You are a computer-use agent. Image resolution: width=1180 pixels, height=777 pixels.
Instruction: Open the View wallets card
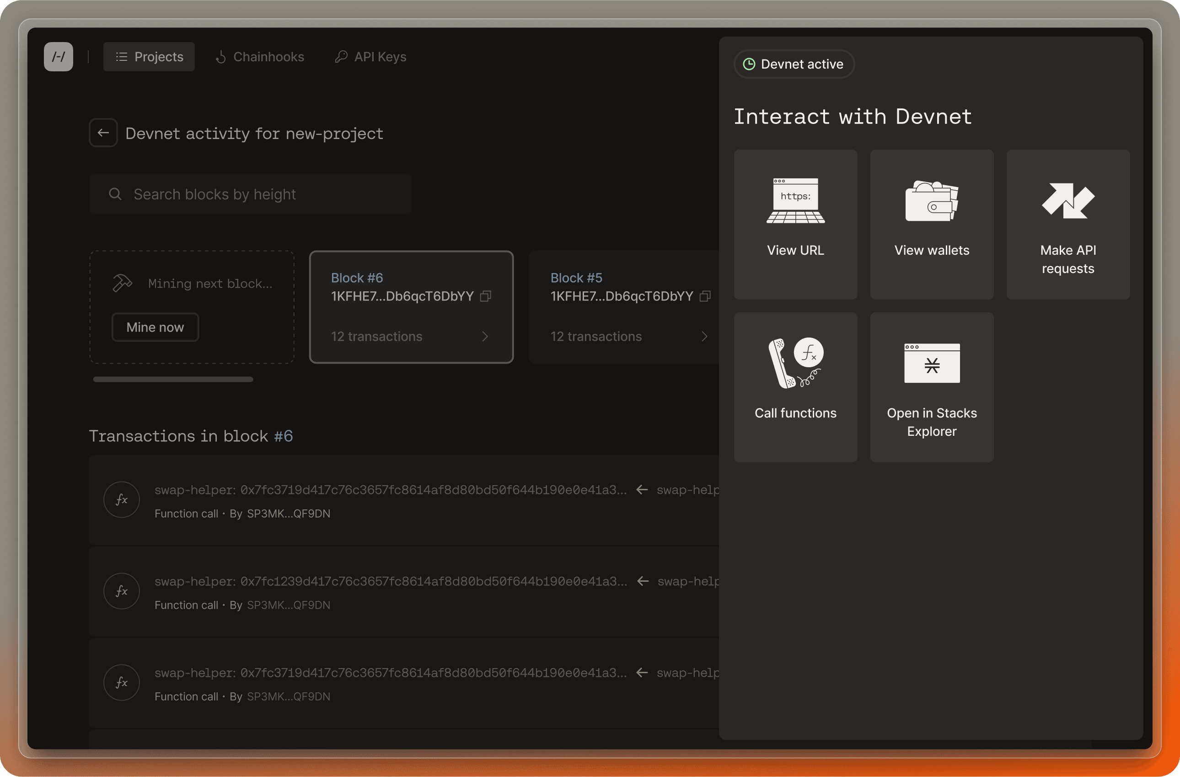(x=932, y=224)
